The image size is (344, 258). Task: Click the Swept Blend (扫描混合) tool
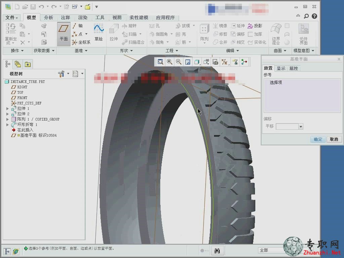coord(133,42)
